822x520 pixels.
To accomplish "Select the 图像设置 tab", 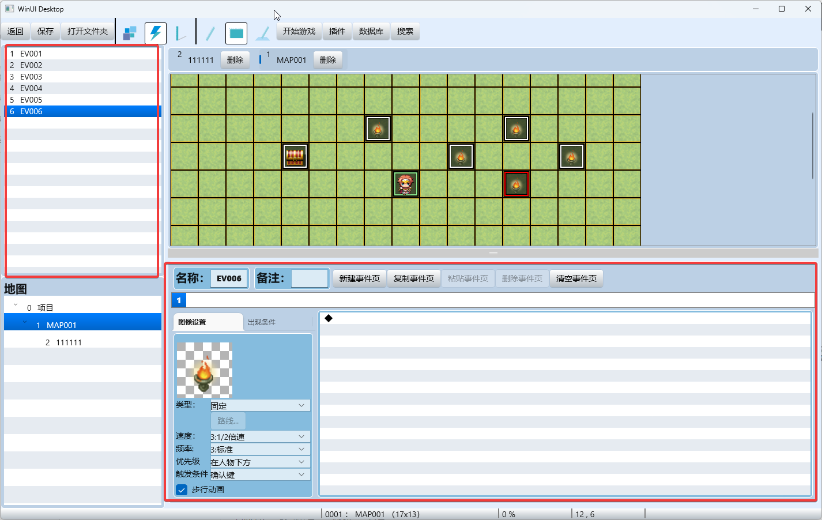I will 208,322.
